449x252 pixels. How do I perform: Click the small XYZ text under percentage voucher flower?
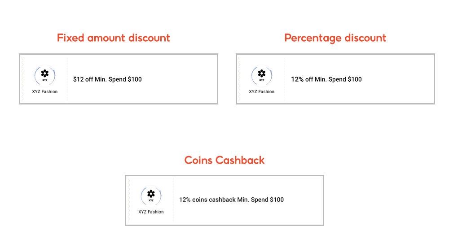point(261,80)
